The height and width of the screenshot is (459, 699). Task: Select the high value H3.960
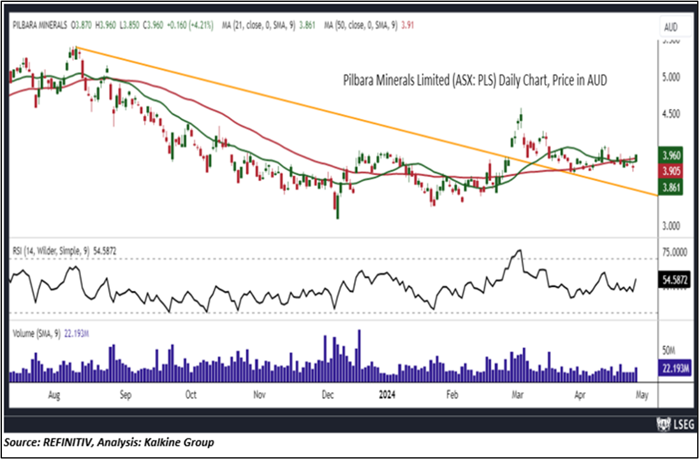pyautogui.click(x=105, y=26)
